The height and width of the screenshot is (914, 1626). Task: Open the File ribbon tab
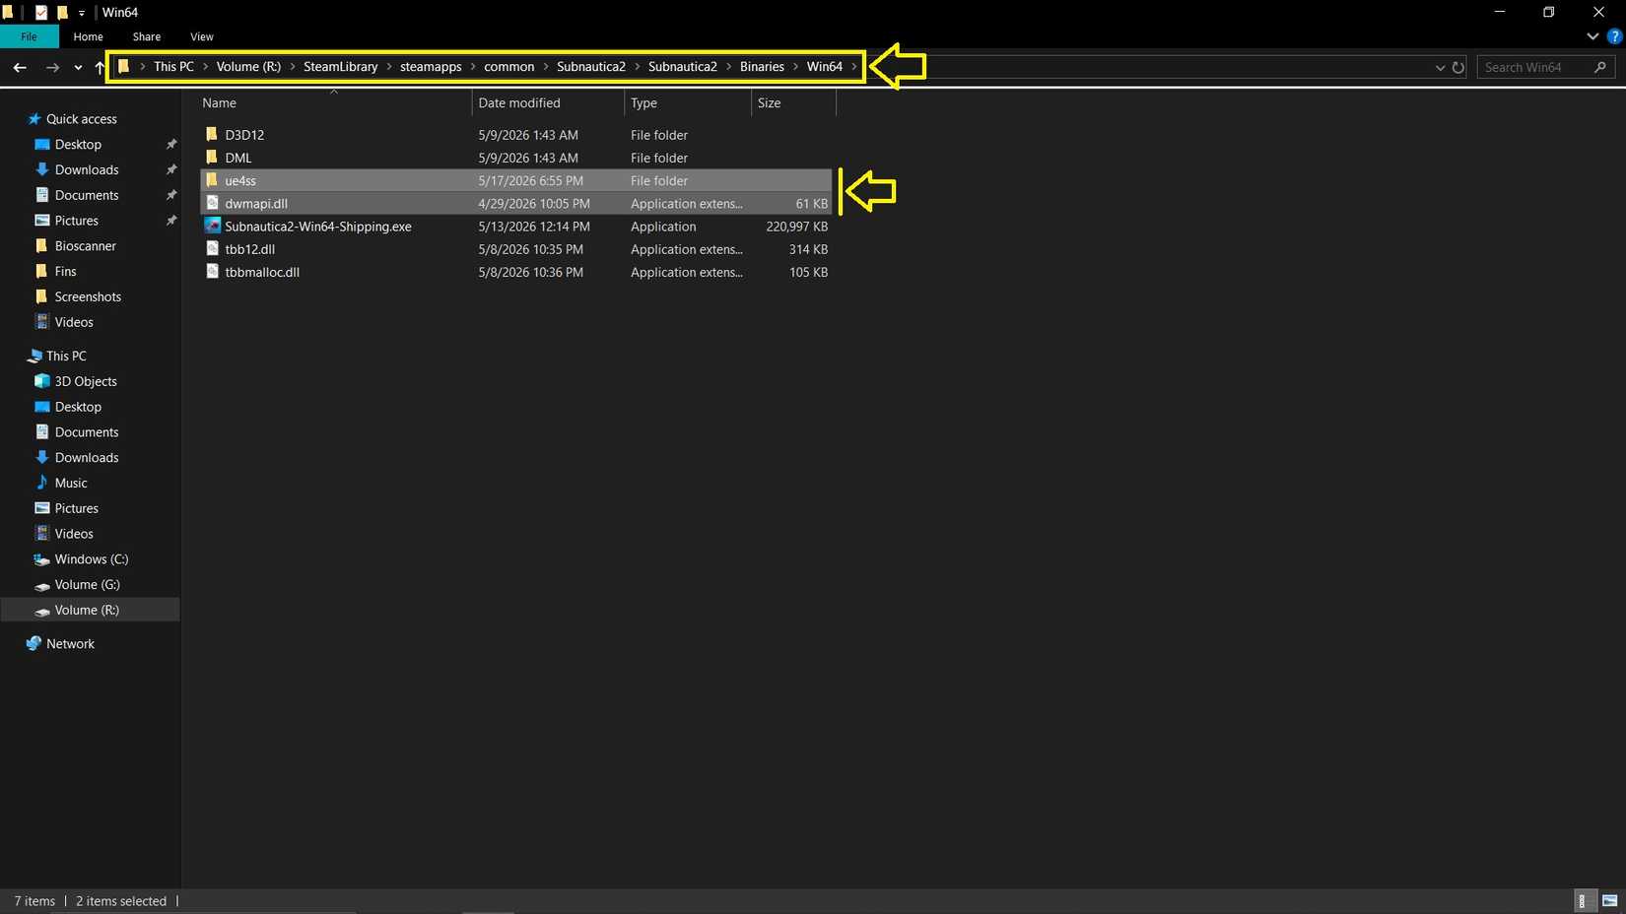pos(30,36)
